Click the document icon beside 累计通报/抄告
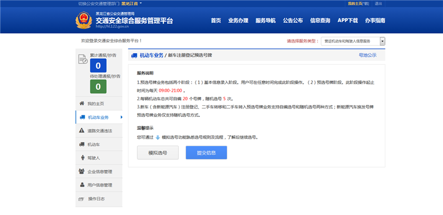Viewport: 443px width, 215px height. [x=83, y=59]
